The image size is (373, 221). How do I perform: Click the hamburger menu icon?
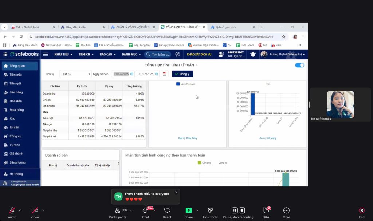(x=46, y=54)
